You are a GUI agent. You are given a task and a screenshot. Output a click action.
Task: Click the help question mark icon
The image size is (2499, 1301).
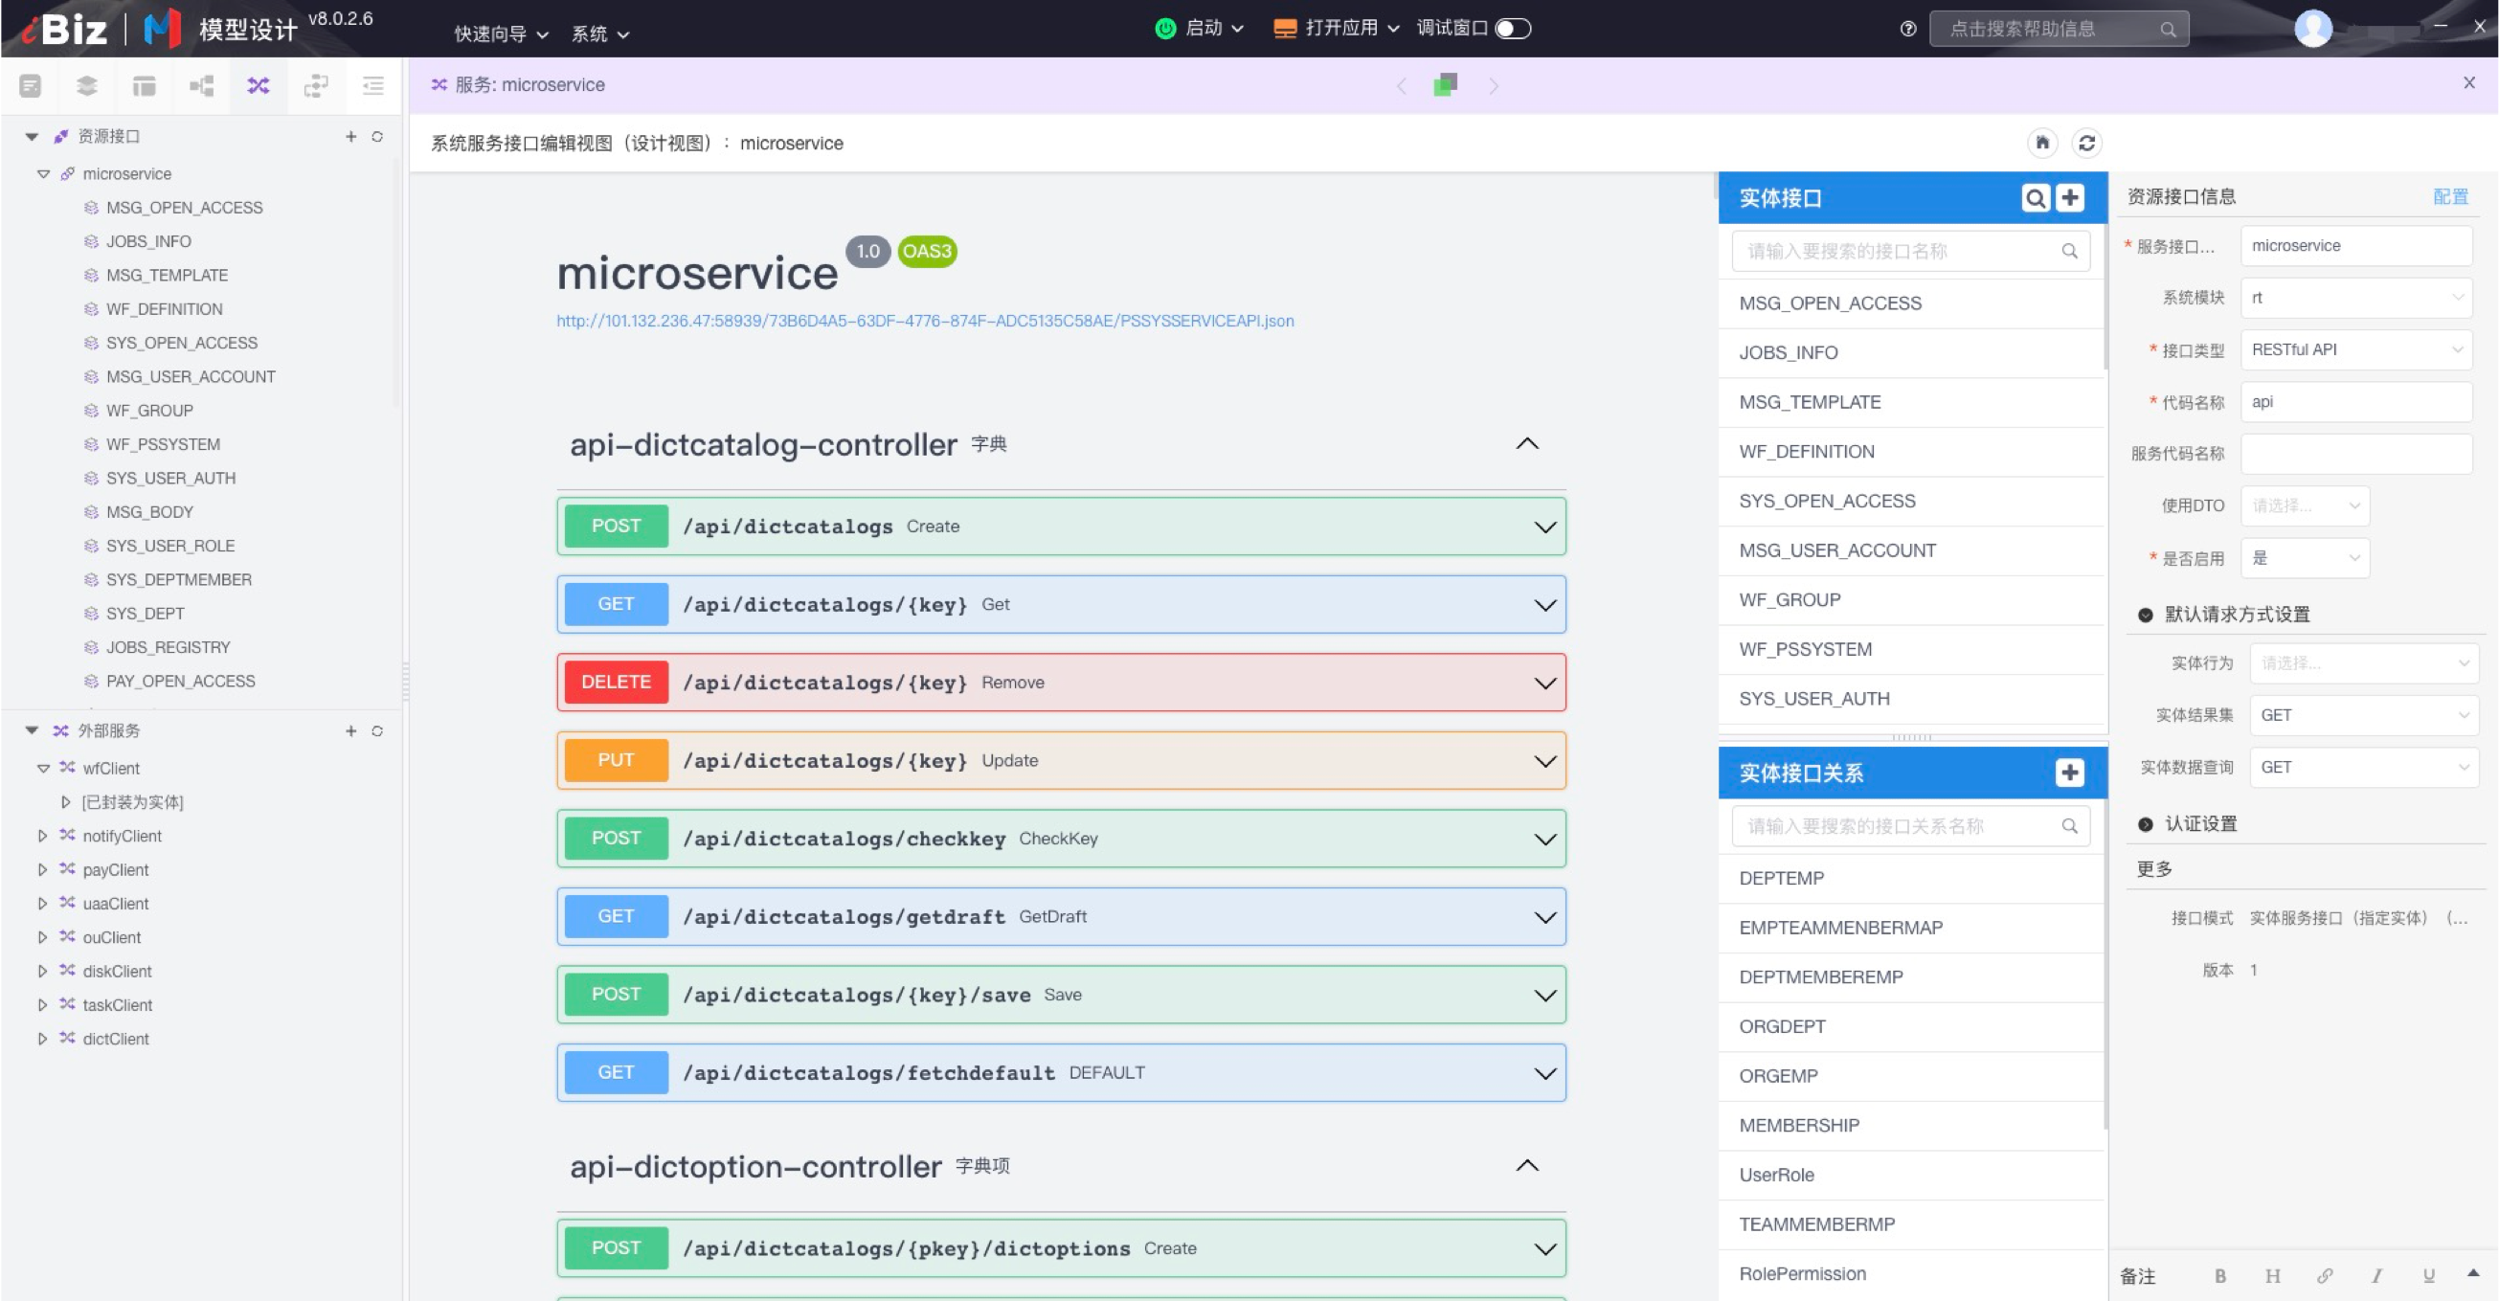point(1908,29)
